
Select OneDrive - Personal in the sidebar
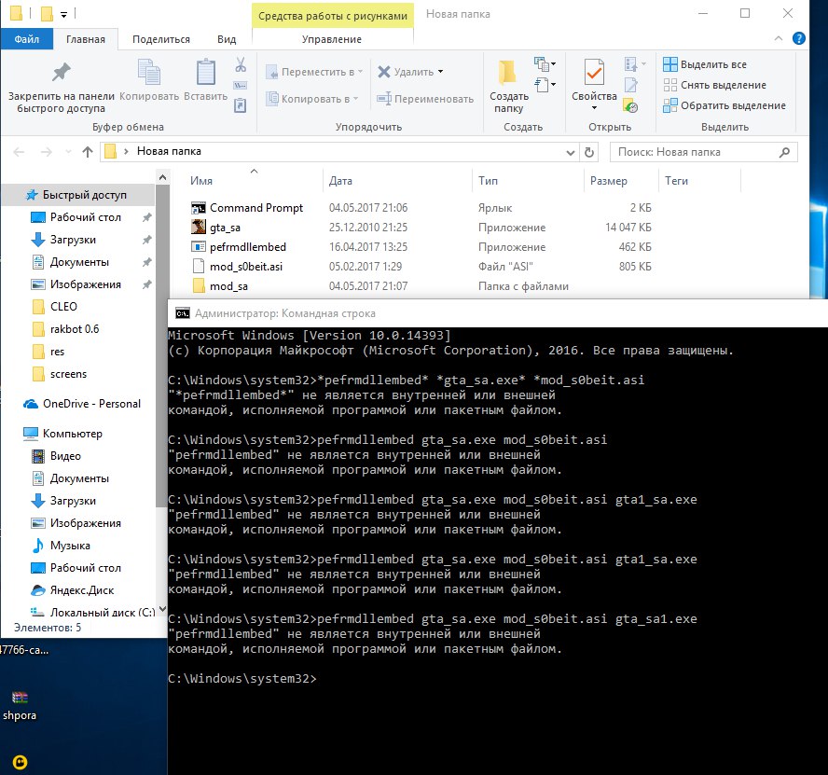pyautogui.click(x=91, y=404)
